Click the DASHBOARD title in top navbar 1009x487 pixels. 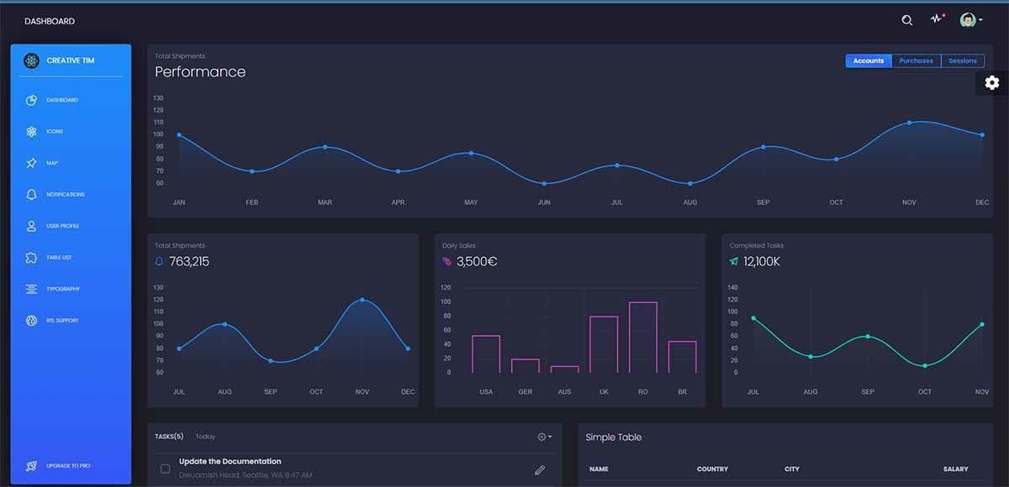pos(50,21)
